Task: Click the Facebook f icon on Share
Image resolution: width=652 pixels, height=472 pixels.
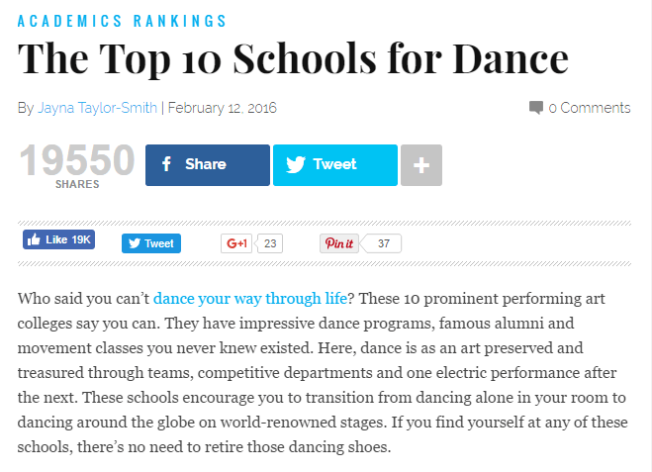Action: tap(166, 164)
